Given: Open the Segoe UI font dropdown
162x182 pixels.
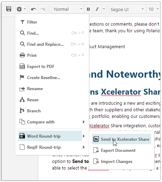Looking at the screenshot, I should tap(127, 9).
